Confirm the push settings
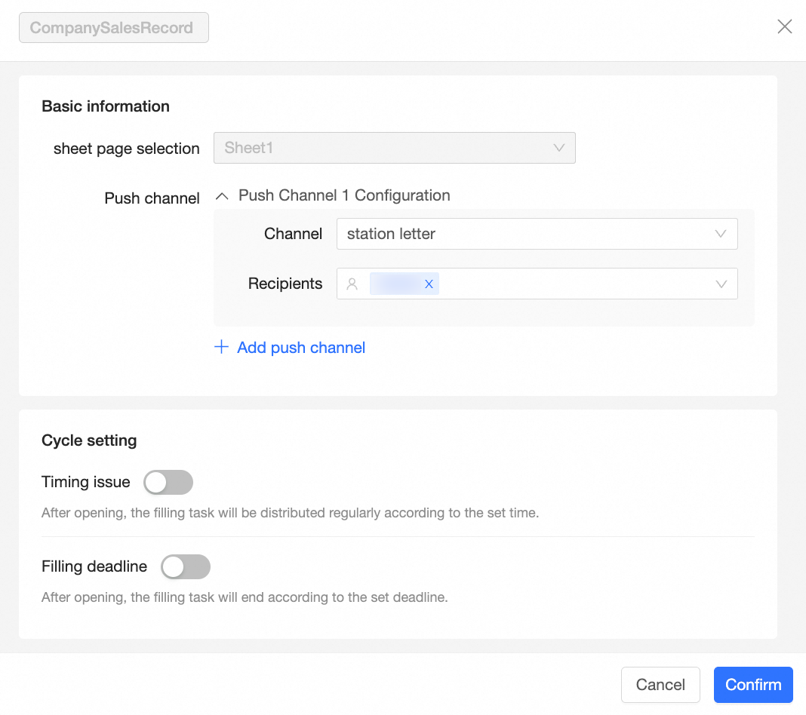 pos(752,685)
